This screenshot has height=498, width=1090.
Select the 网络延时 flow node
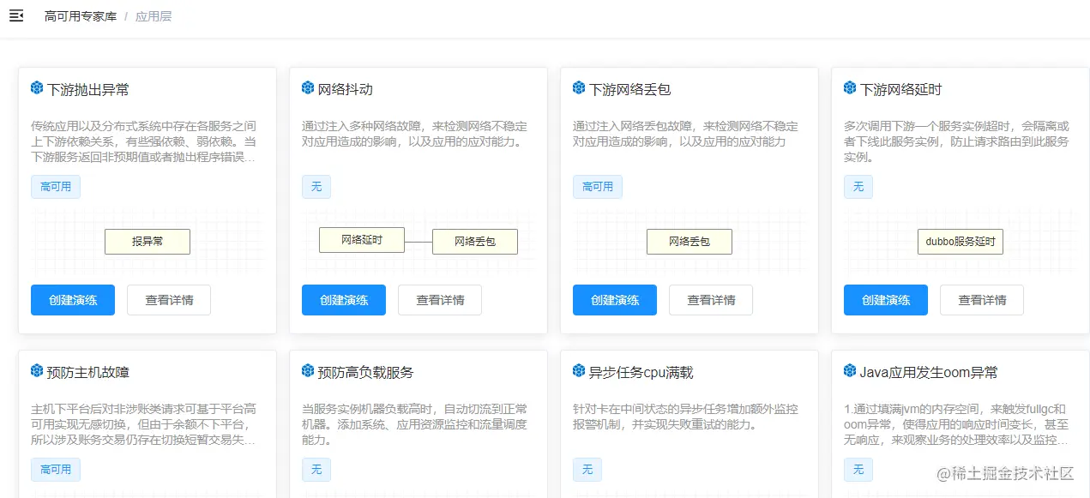tap(362, 240)
